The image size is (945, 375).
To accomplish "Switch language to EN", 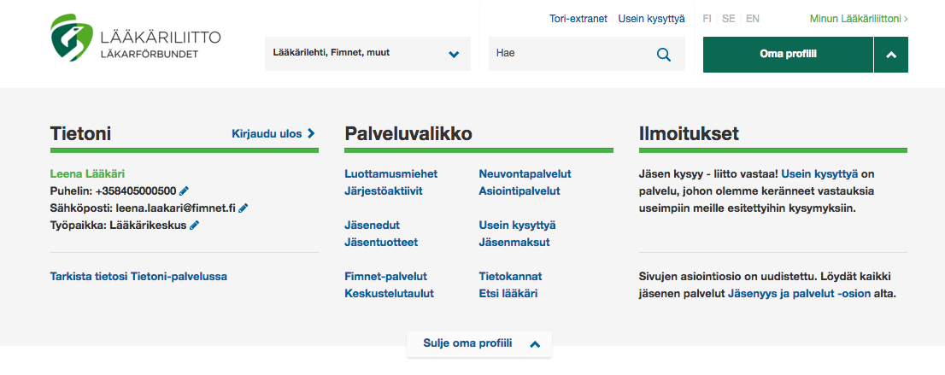I will pyautogui.click(x=753, y=19).
